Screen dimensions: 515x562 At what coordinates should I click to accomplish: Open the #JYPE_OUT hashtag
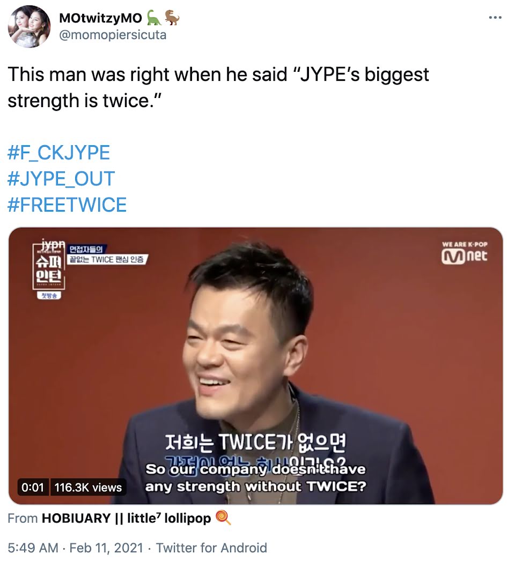point(61,178)
